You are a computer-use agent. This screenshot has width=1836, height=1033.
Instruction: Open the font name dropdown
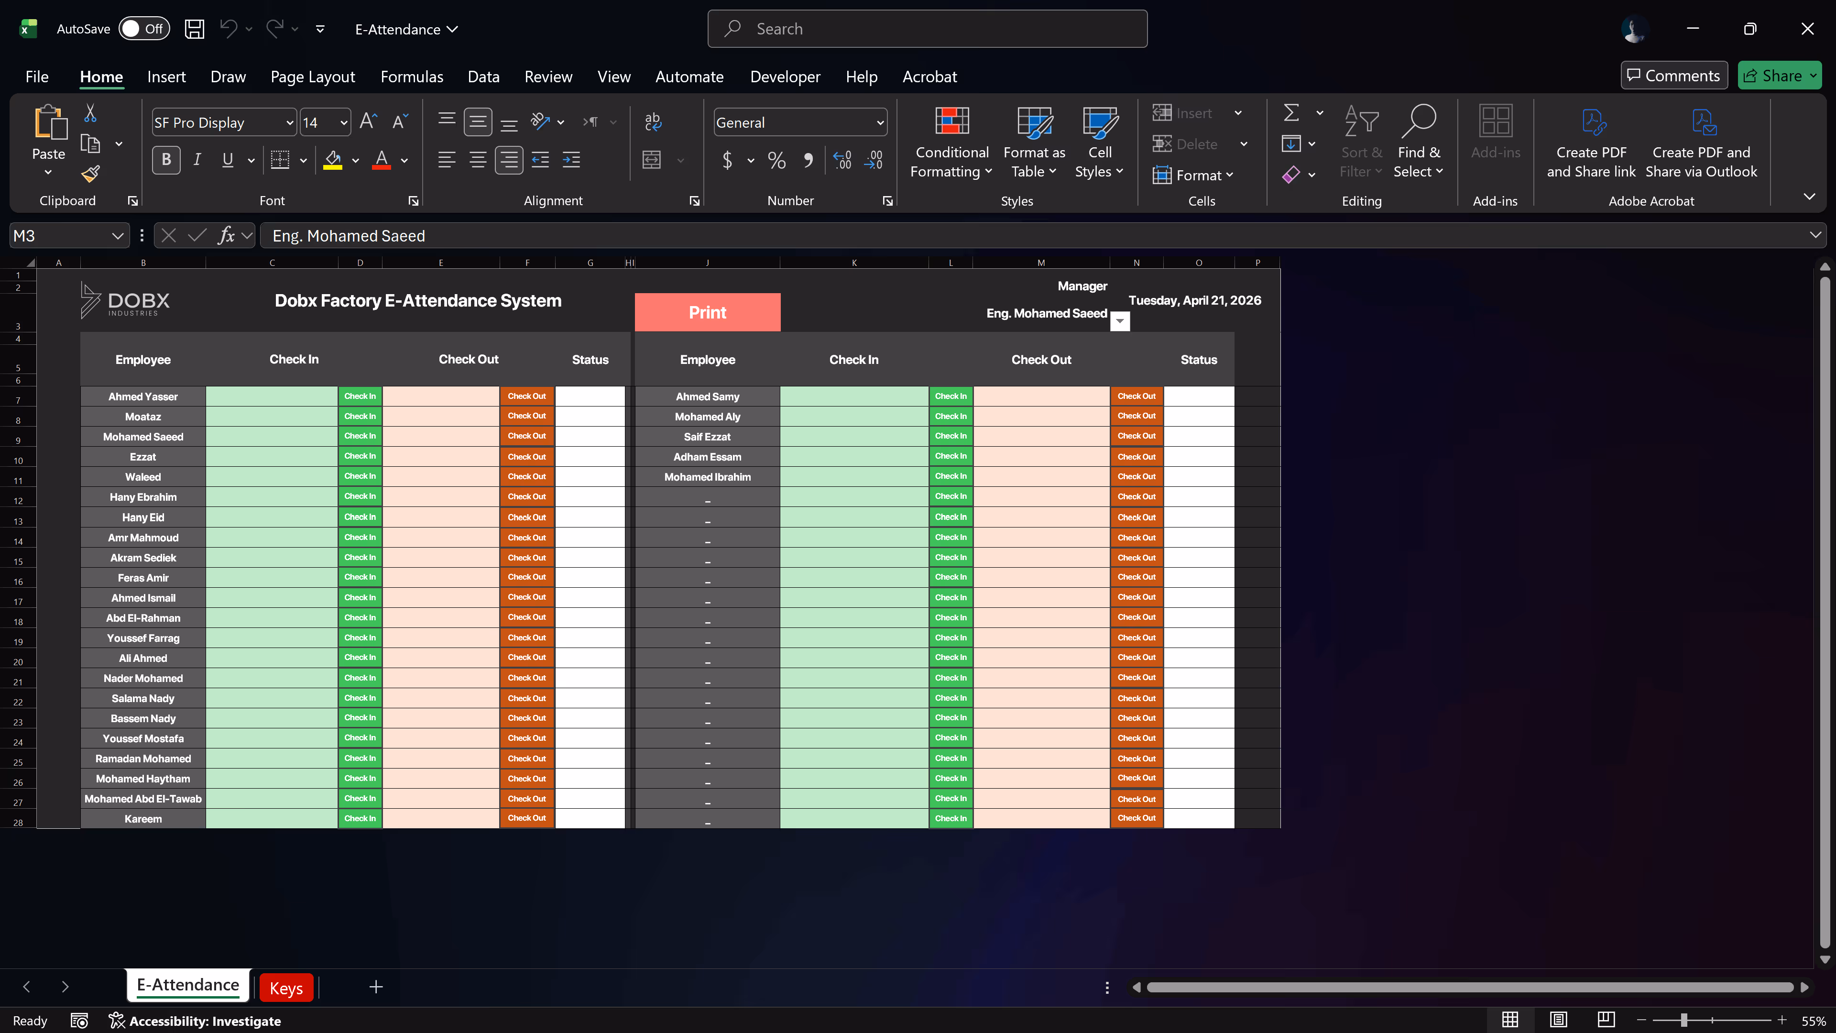click(289, 122)
